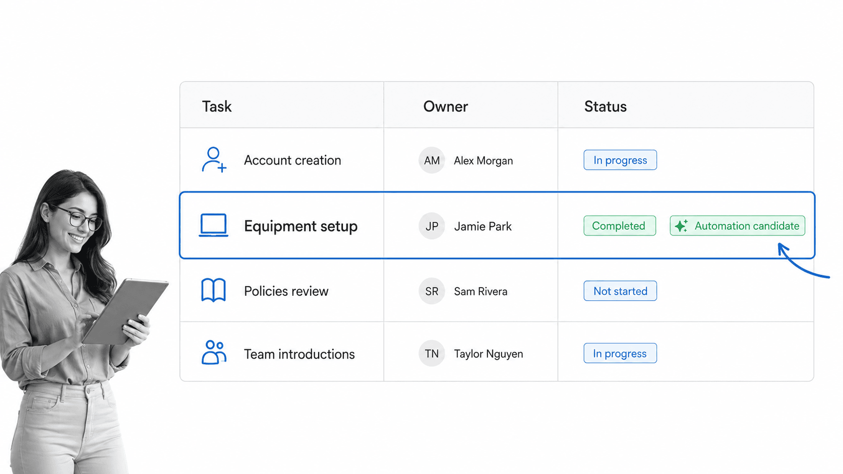This screenshot has height=474, width=843.
Task: Select the TN avatar for Taylor Nguyen
Action: (x=432, y=354)
